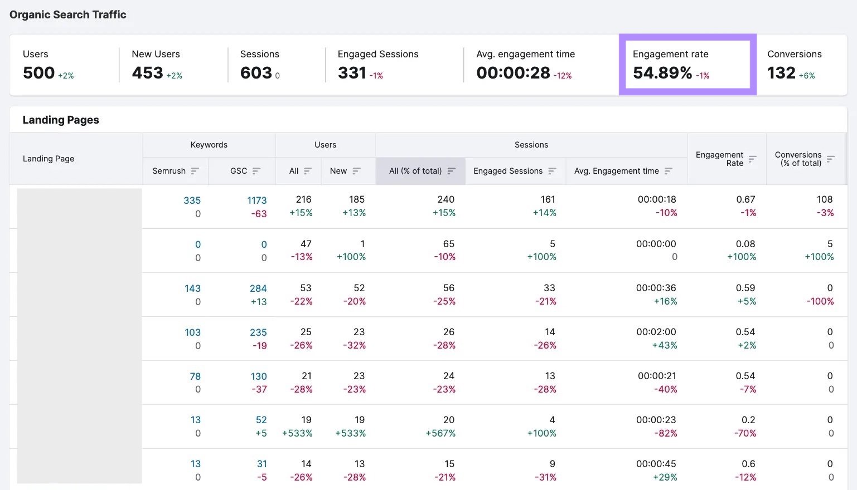Sort the Semrush keywords column
857x490 pixels.
(x=195, y=171)
